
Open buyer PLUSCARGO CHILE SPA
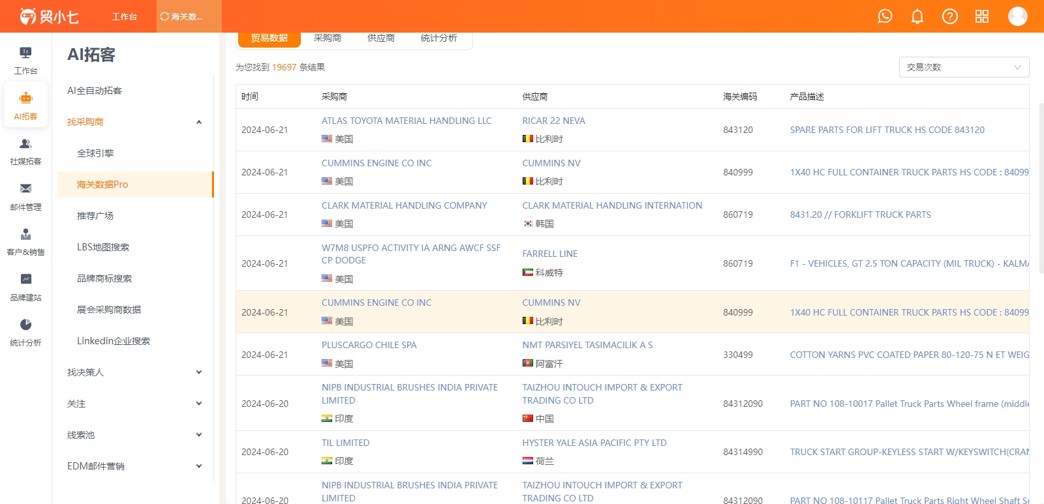point(369,345)
